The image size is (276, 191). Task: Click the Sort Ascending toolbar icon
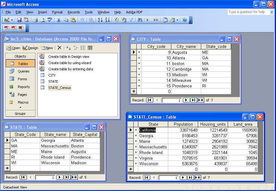(x=100, y=20)
